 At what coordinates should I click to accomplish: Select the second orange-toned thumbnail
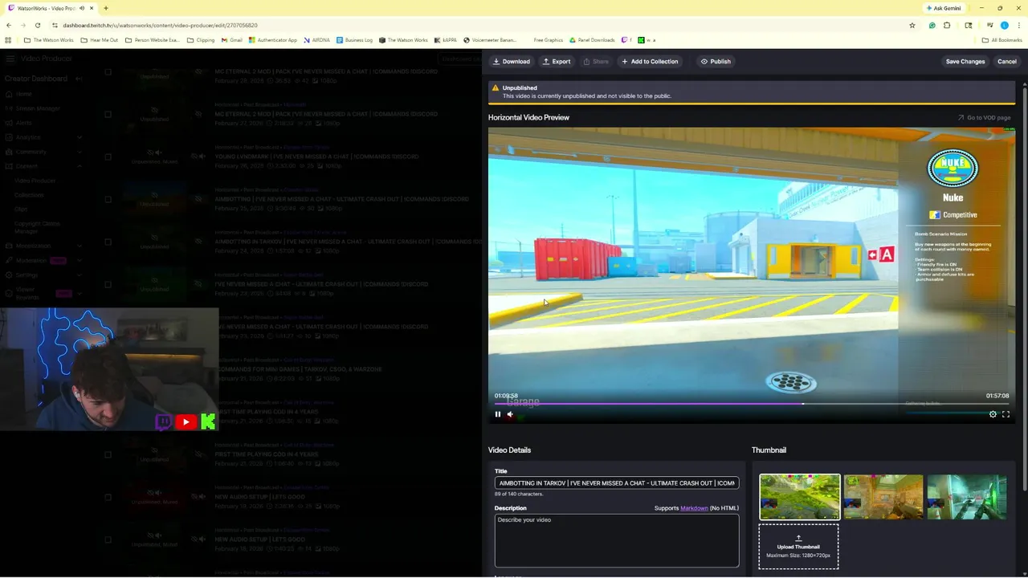[883, 497]
